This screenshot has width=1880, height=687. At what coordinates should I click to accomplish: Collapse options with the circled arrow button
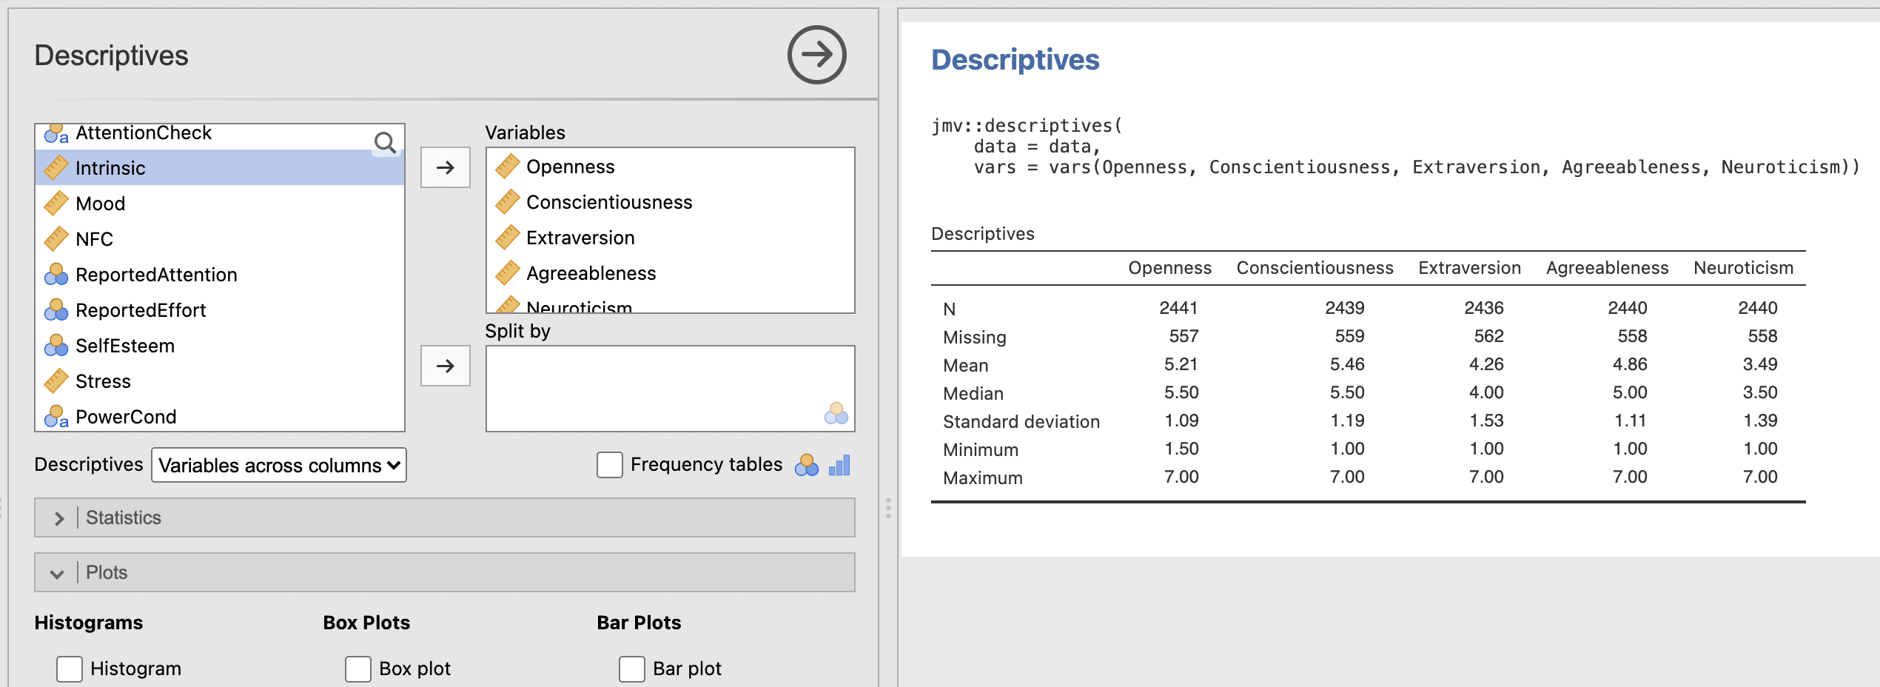coord(816,55)
